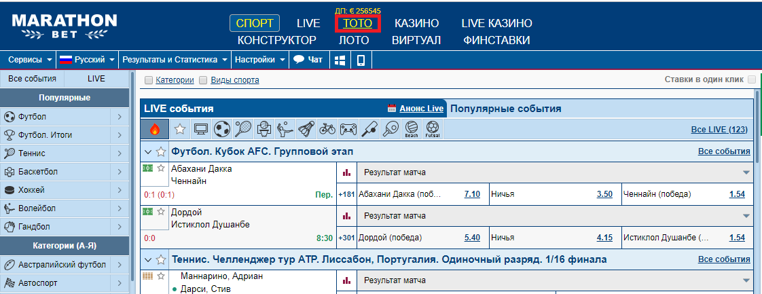
Task: Filter live events by handball player icon
Action: point(285,129)
